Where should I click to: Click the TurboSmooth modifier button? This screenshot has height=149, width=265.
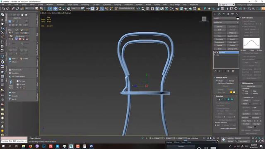[x=219, y=42]
